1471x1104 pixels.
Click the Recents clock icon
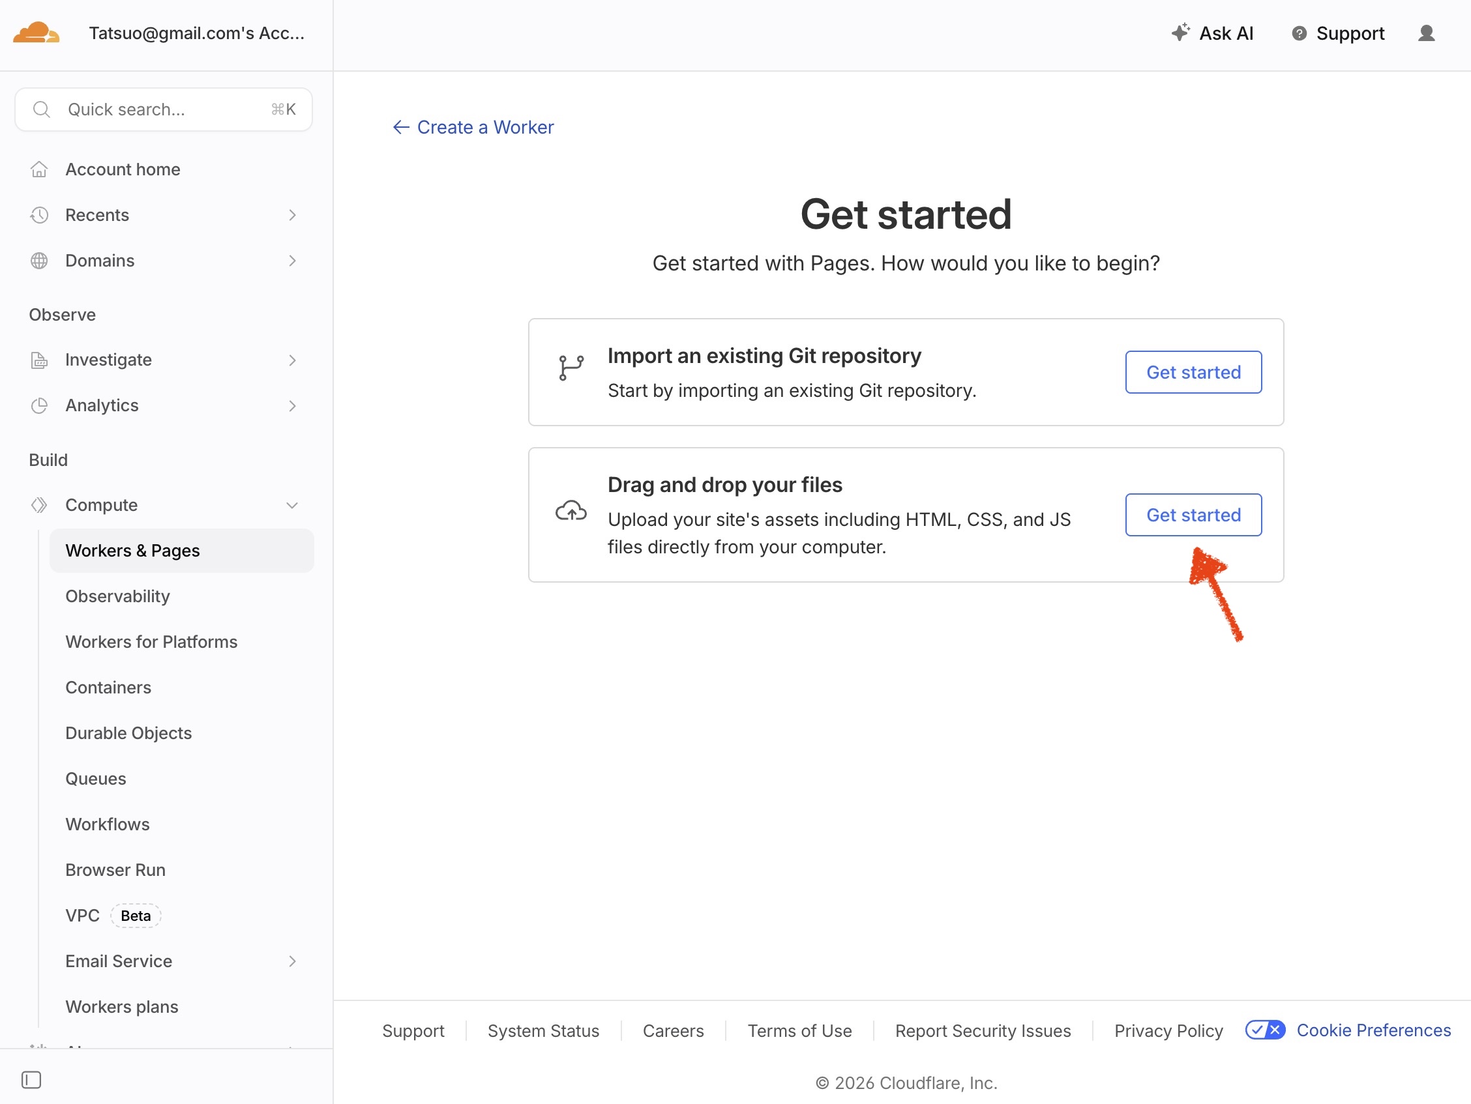point(39,215)
